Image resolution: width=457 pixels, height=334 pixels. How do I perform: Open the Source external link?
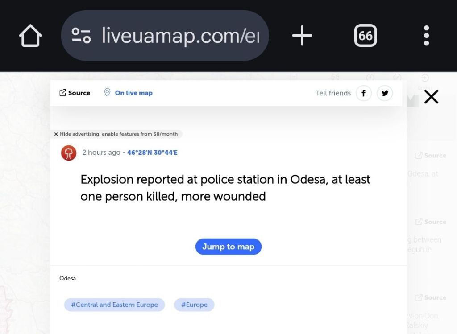(x=75, y=93)
